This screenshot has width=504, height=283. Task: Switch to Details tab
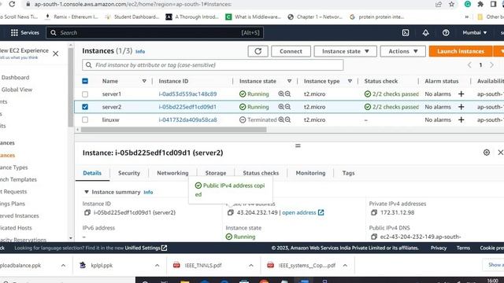pos(92,173)
